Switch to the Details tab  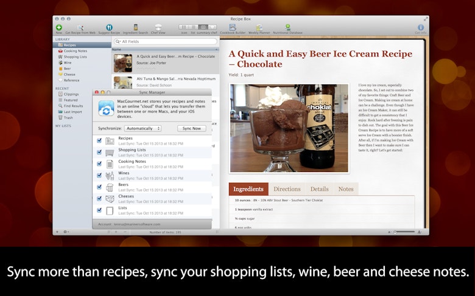pos(319,189)
